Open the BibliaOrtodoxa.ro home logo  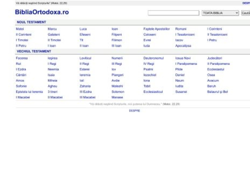coord(42,12)
